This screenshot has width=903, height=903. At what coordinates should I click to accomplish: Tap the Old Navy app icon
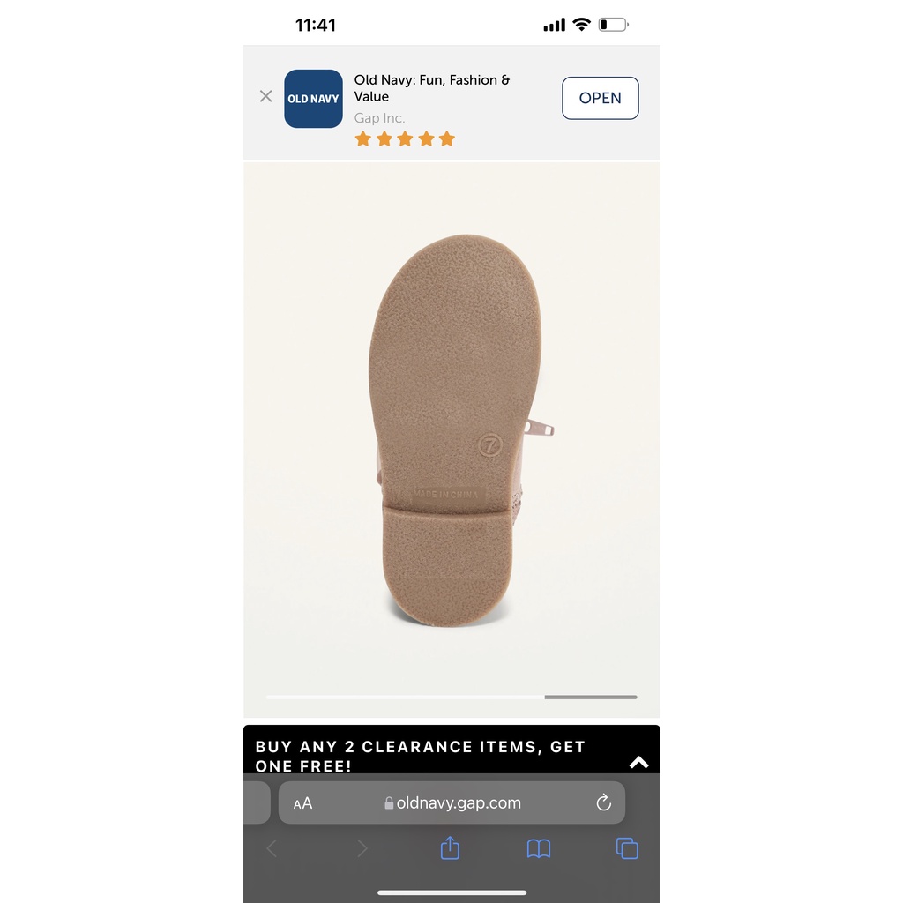(x=313, y=99)
